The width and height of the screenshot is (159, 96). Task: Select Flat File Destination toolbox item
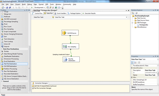[x=14, y=64]
